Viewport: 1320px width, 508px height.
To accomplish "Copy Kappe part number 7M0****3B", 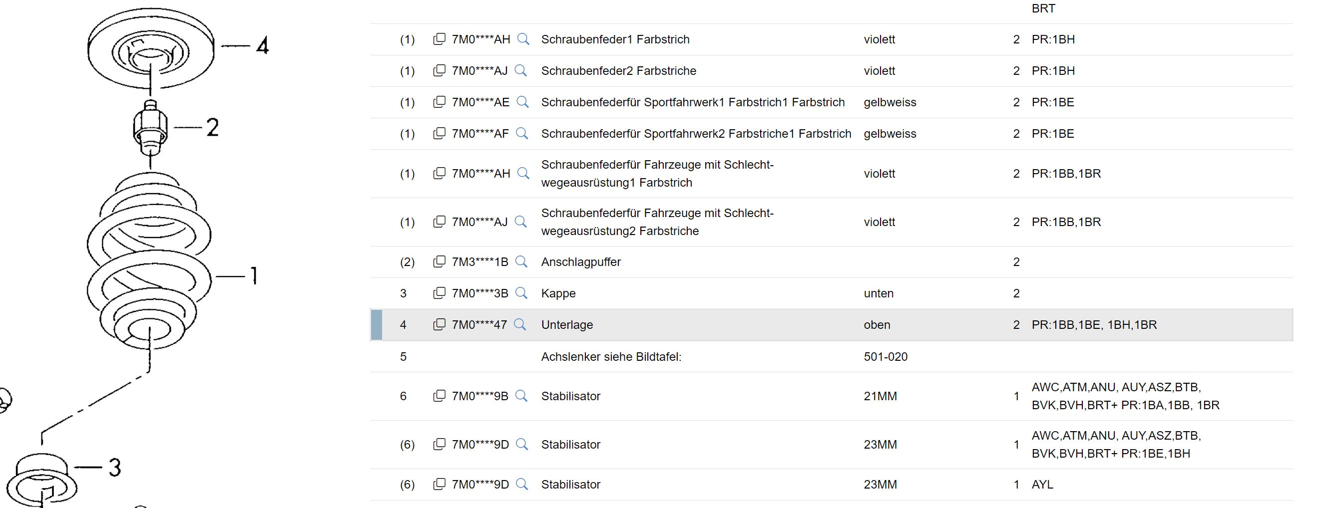I will pyautogui.click(x=439, y=293).
